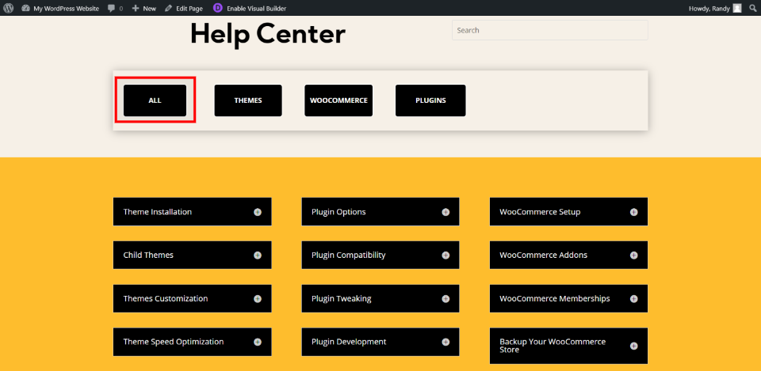The width and height of the screenshot is (761, 371).
Task: Open the Edit Page link
Action: click(x=184, y=9)
